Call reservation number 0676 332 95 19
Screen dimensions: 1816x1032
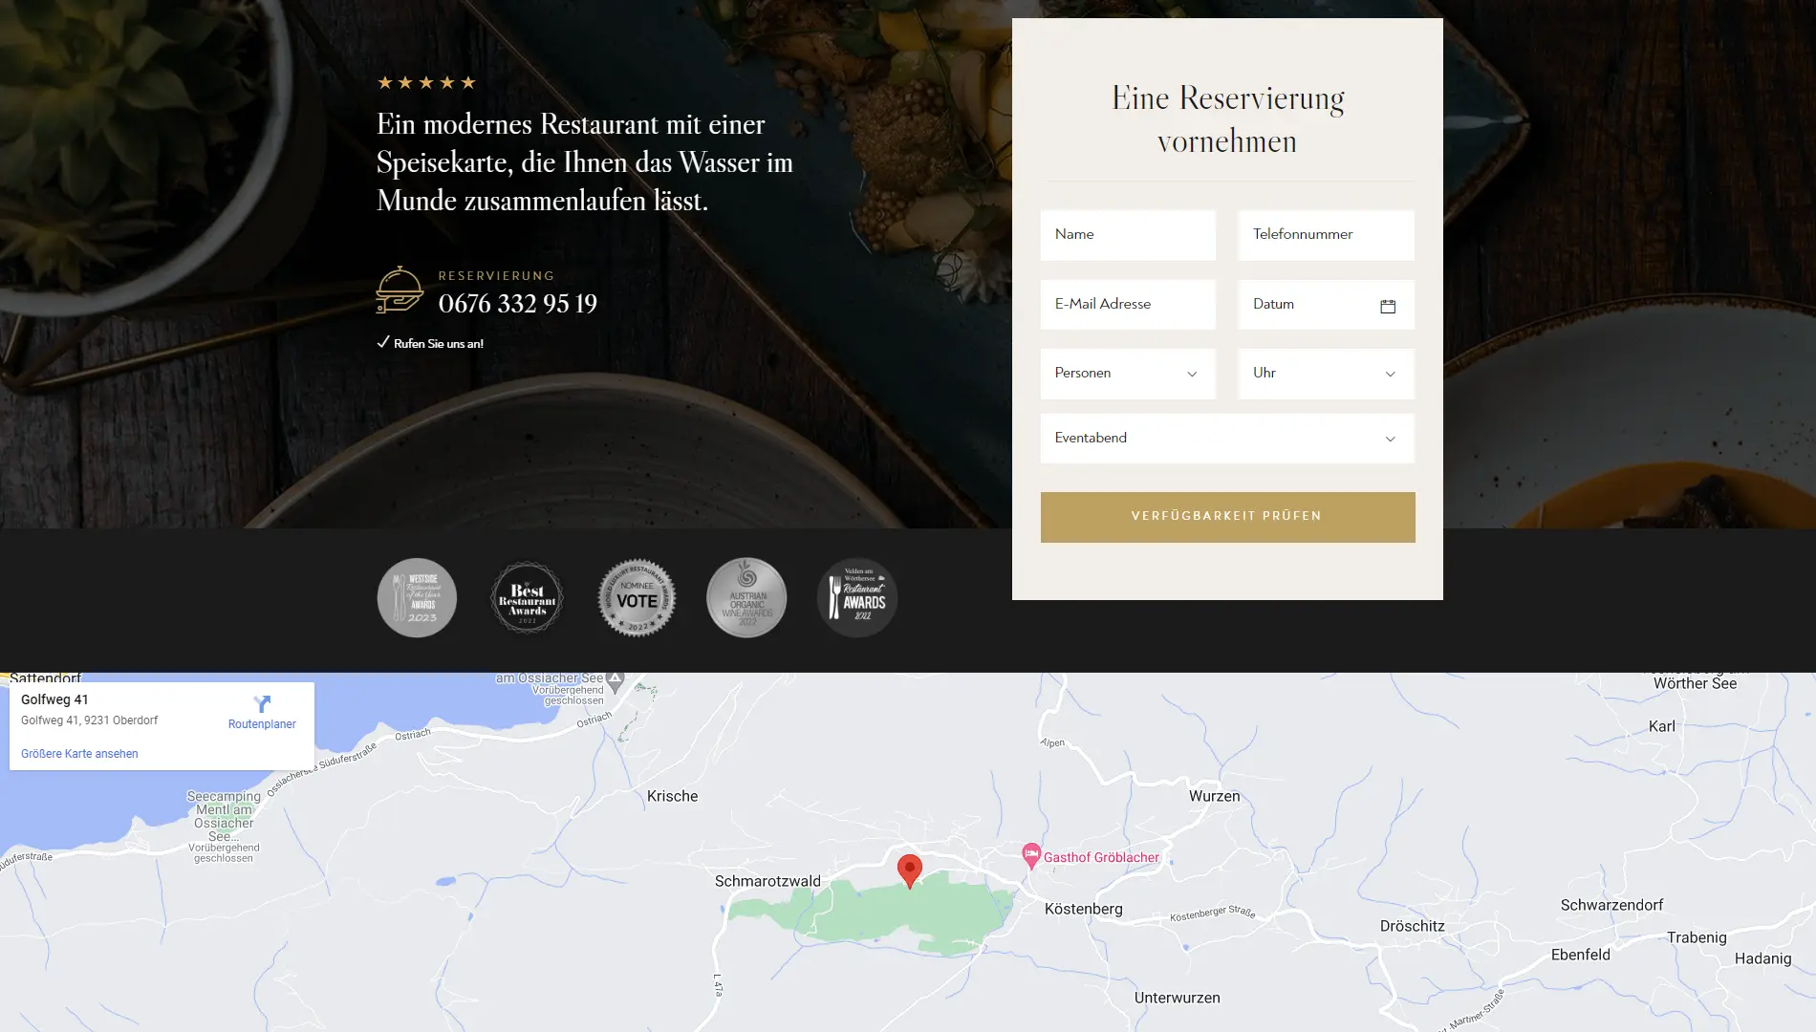[518, 304]
